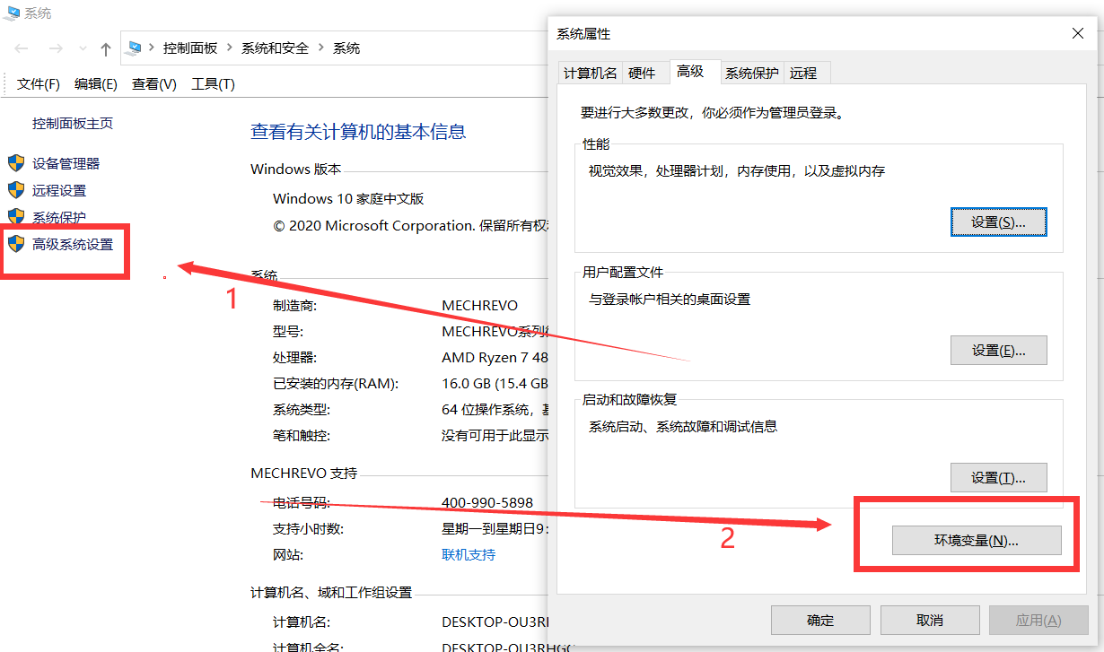Click the 系统启动、系统故障和调试信息 text

pos(683,426)
